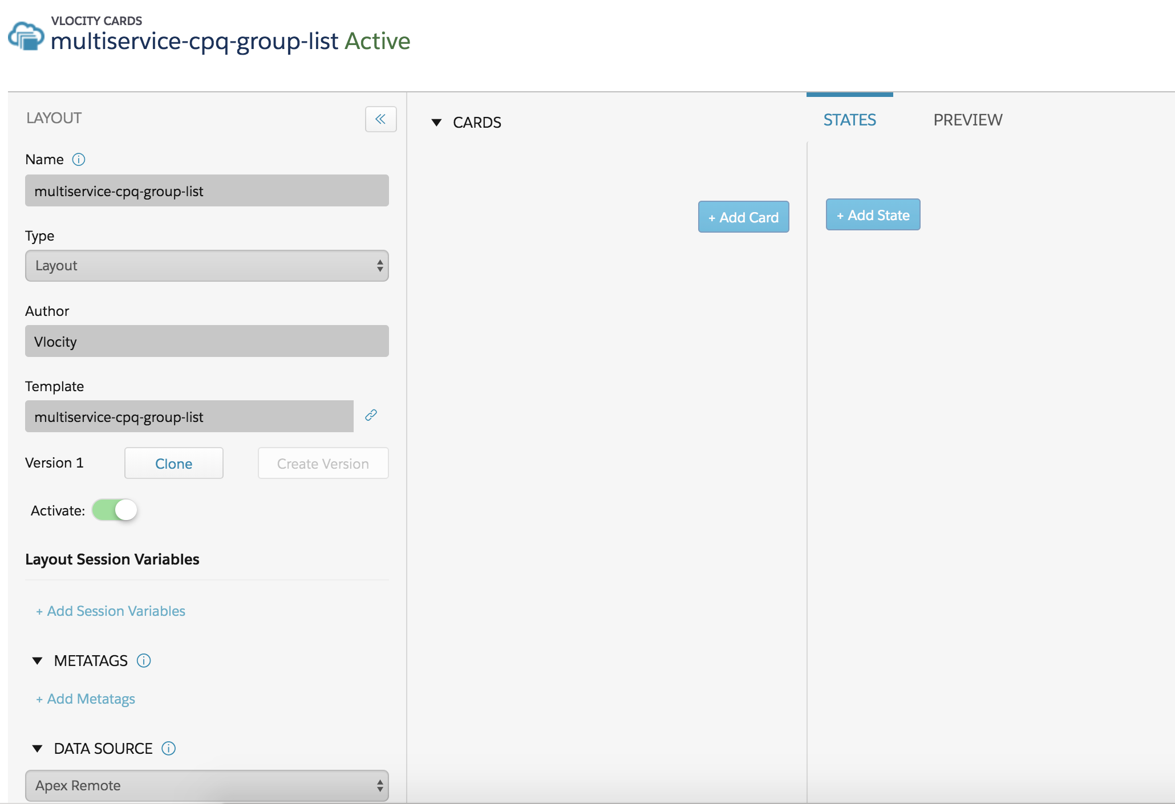Click the Version 1 label
Image resolution: width=1175 pixels, height=804 pixels.
[54, 463]
